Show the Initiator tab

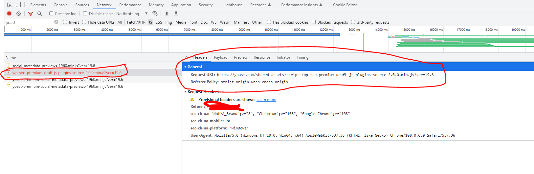point(283,57)
